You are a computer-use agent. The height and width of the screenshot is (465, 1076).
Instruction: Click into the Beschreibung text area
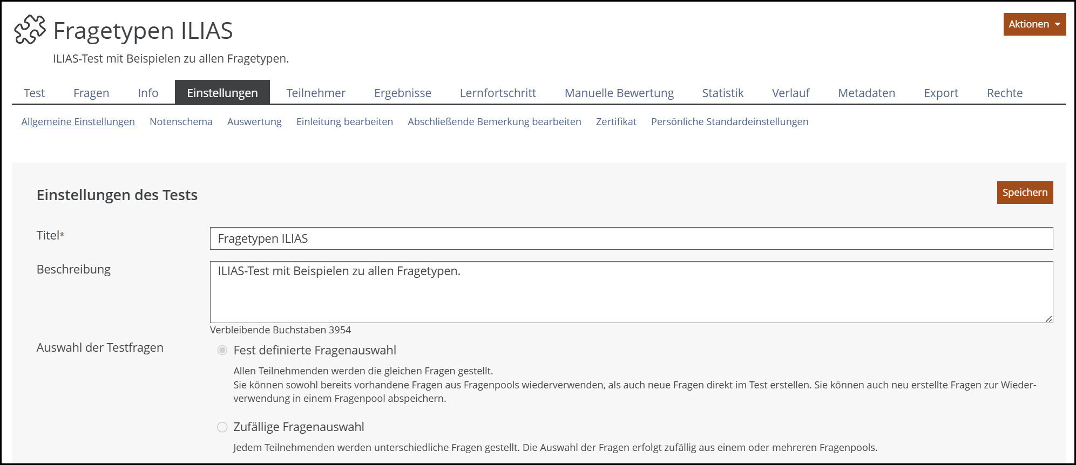(x=631, y=292)
